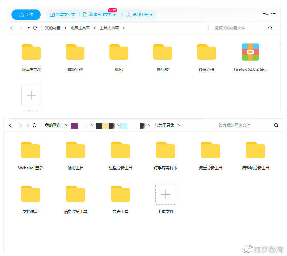Click the 上传文件 plus tile
Viewport: 287px width, 256px height.
tap(166, 195)
